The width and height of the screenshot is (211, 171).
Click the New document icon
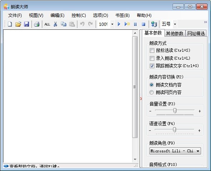coord(10,24)
